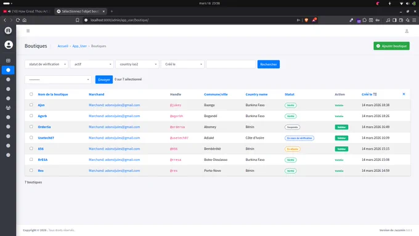Open the statut de vérification filter dropdown
Viewport: 419px width, 236px height.
pyautogui.click(x=46, y=64)
